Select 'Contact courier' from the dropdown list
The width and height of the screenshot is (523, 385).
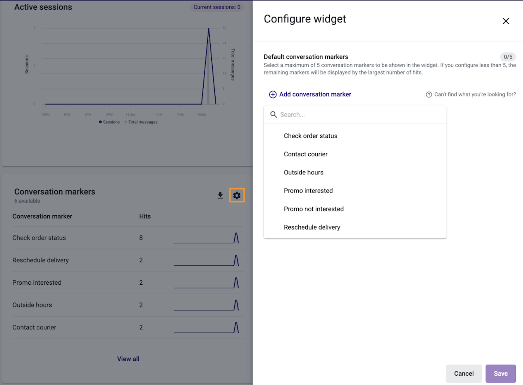coord(305,154)
